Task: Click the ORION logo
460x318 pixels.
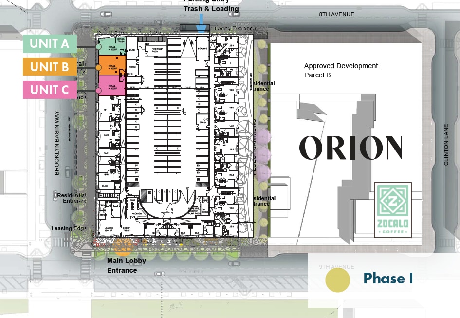Action: click(351, 148)
